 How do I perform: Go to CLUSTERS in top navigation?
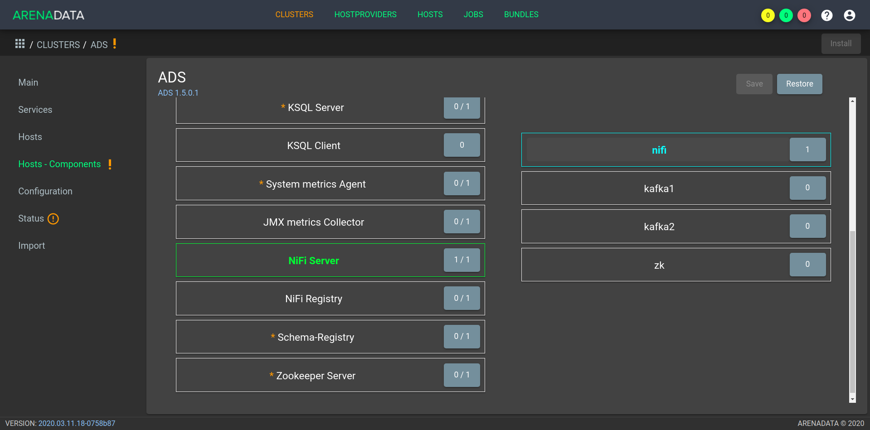pos(294,14)
